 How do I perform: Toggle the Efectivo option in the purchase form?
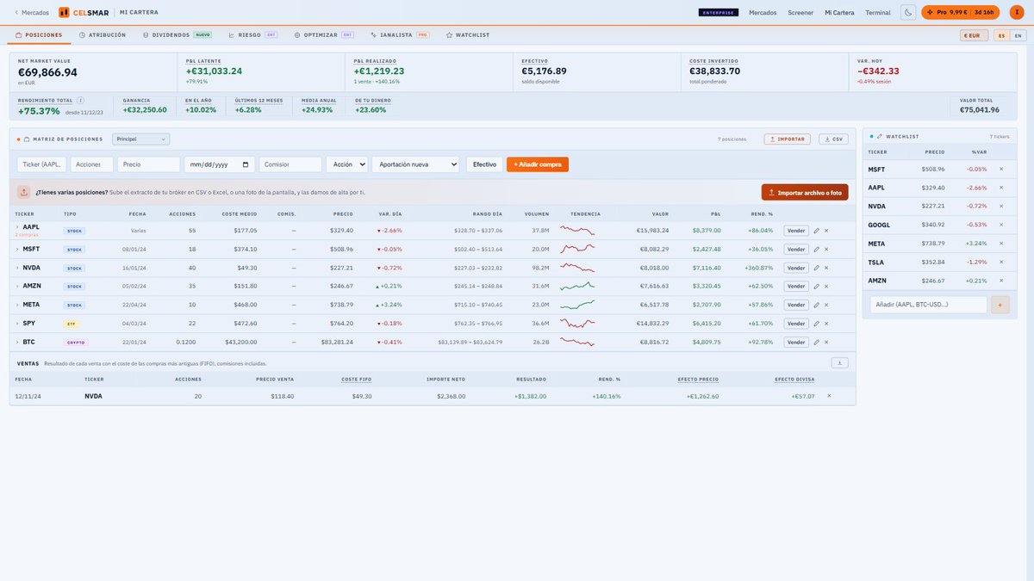484,164
